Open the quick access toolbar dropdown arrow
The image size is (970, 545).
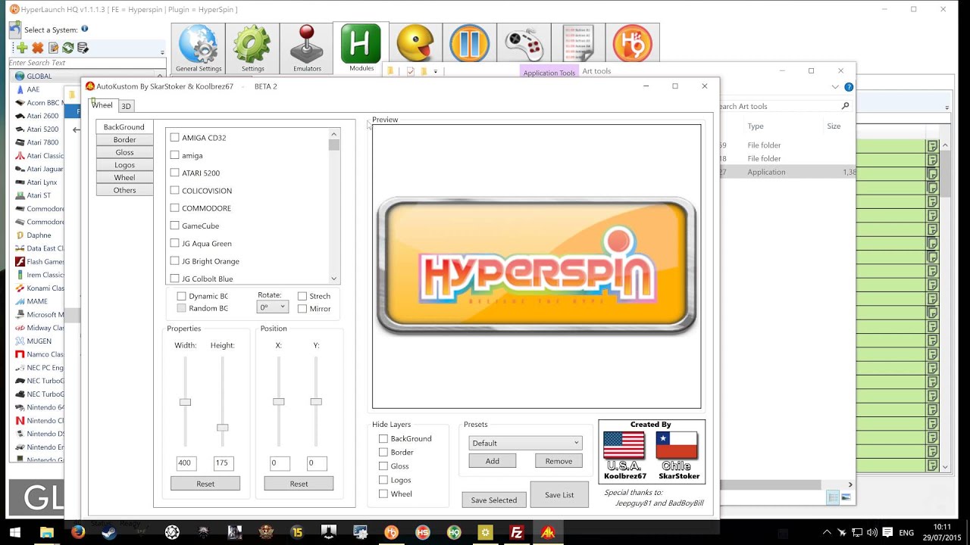[x=435, y=71]
